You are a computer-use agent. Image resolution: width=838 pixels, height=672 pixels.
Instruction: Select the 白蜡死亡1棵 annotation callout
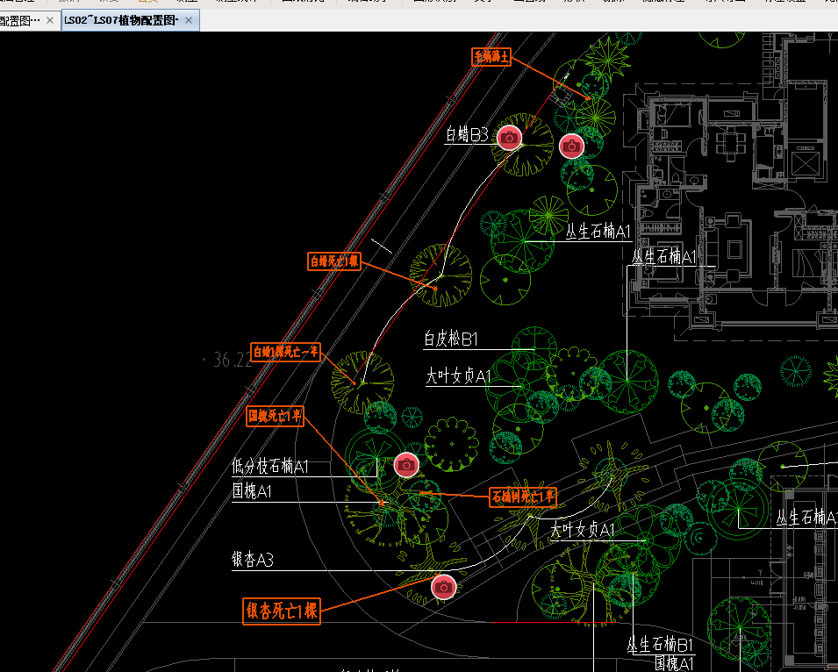point(334,261)
